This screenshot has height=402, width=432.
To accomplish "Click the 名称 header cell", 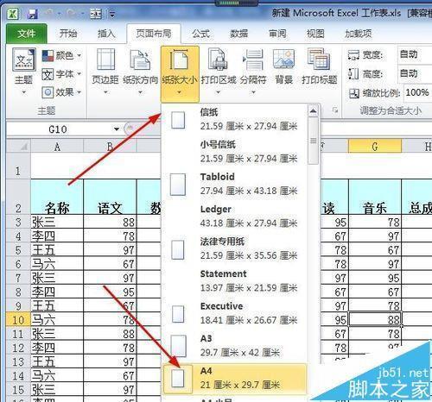I will click(x=57, y=198).
